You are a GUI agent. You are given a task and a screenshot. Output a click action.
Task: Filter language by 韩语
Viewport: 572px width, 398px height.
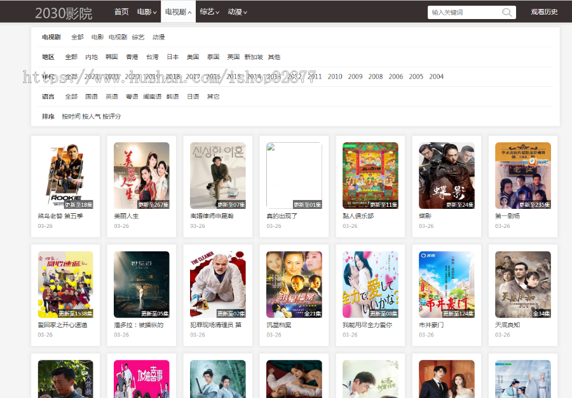click(x=172, y=96)
